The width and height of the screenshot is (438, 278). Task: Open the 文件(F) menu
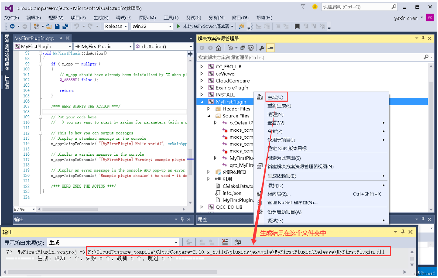(12, 18)
